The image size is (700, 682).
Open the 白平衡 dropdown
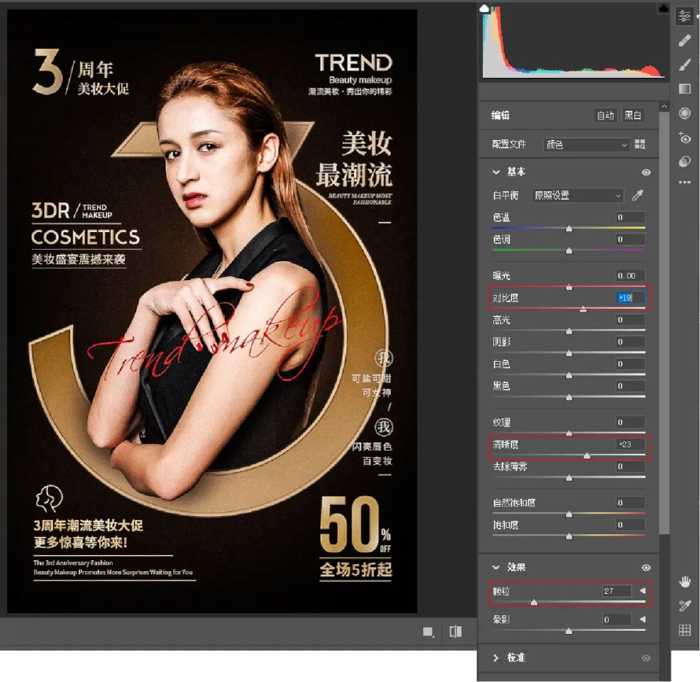[x=577, y=195]
